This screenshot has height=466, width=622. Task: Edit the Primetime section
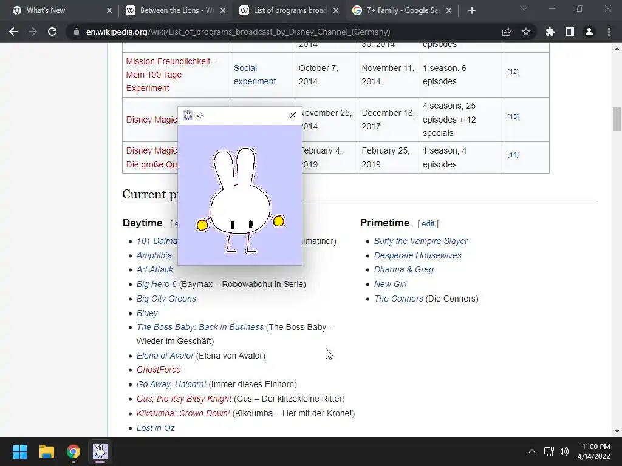pyautogui.click(x=428, y=223)
